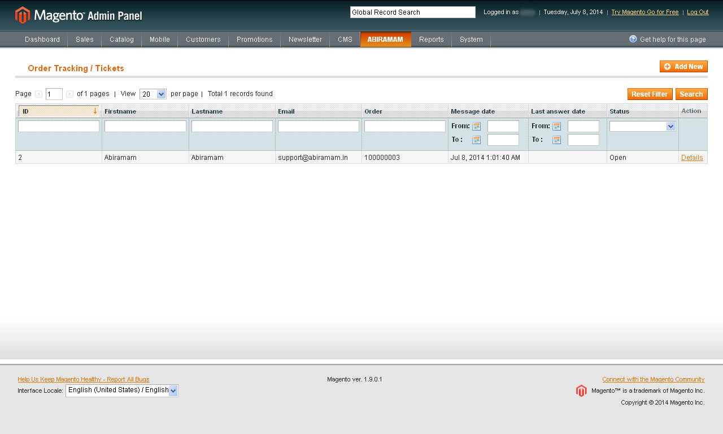This screenshot has height=434, width=723.
Task: Click the Add New button
Action: point(683,67)
